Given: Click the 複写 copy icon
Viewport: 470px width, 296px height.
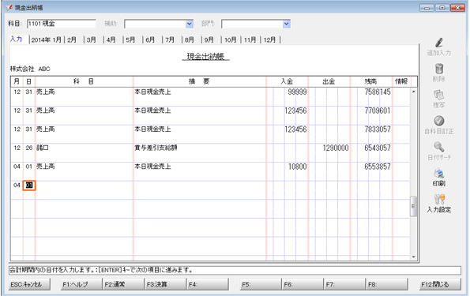Looking at the screenshot, I should coord(439,95).
